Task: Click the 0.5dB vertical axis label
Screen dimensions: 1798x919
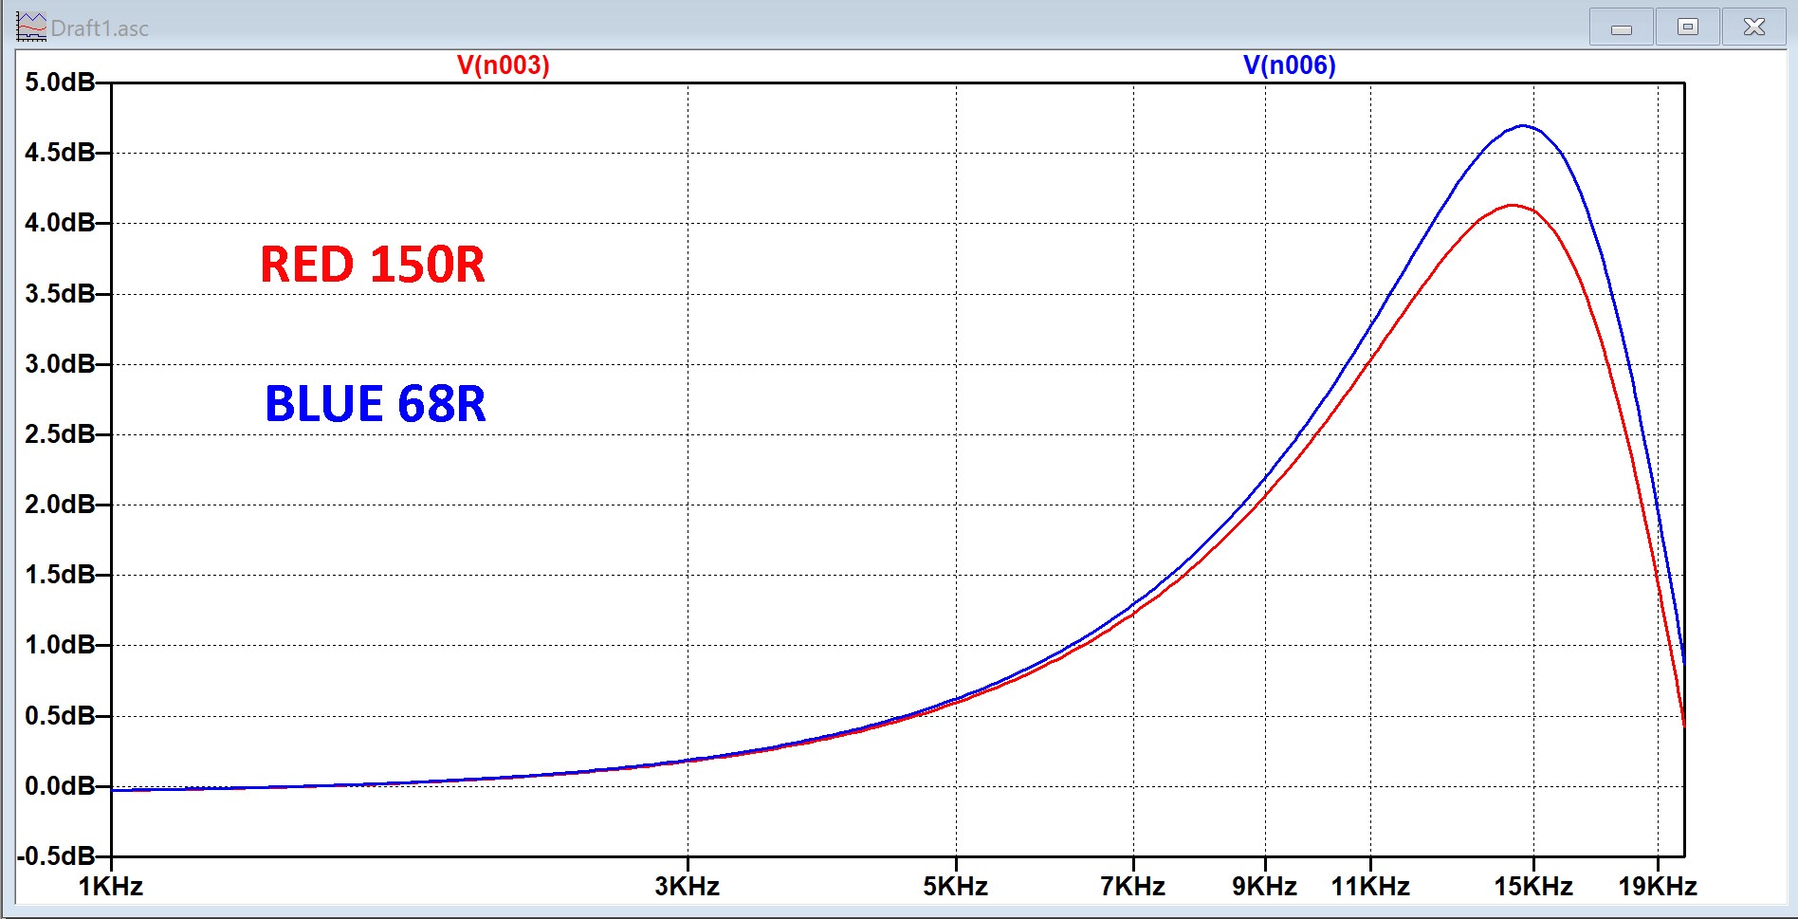Action: pos(60,716)
